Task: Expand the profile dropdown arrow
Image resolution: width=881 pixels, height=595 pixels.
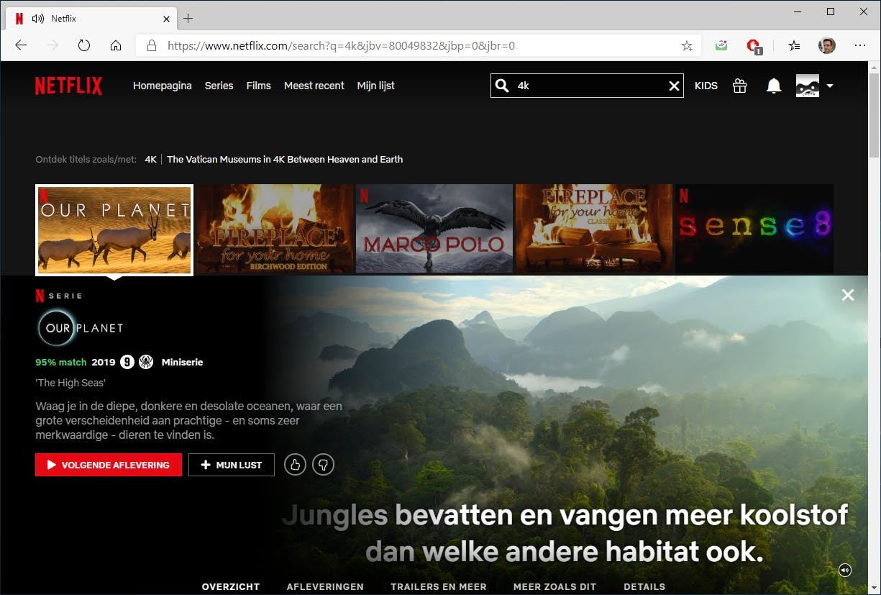Action: coord(830,86)
